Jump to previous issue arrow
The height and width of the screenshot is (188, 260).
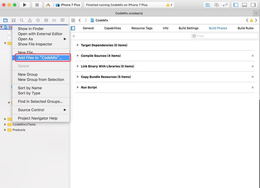point(247,20)
